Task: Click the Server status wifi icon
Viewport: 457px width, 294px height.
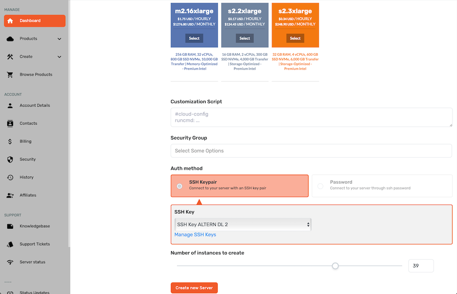Action: [x=10, y=262]
